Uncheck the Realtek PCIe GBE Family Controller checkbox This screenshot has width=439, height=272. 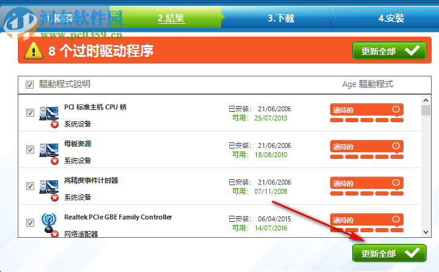click(x=30, y=222)
